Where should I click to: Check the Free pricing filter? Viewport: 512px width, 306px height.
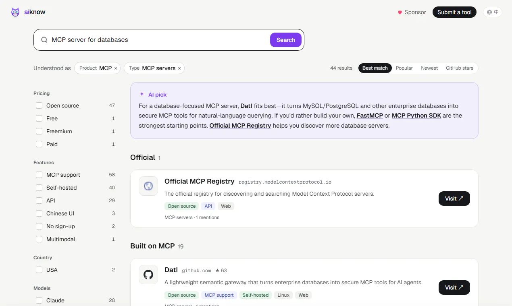[x=39, y=118]
